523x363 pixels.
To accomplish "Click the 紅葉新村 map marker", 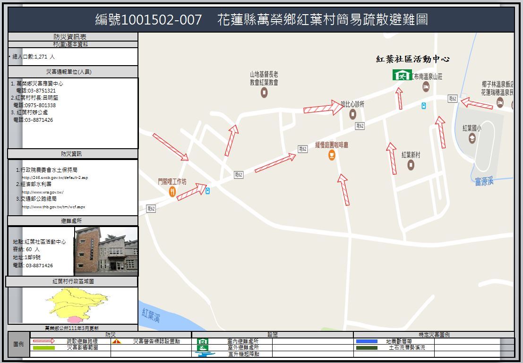I will tap(411, 165).
